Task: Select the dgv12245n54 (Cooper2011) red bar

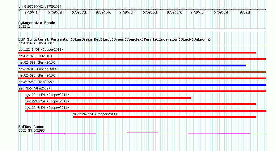Action: (x=140, y=104)
